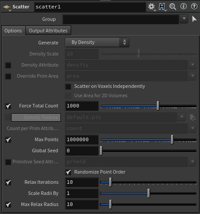The width and height of the screenshot is (200, 214).
Task: Click the empty Group input field
Action: [x=121, y=19]
